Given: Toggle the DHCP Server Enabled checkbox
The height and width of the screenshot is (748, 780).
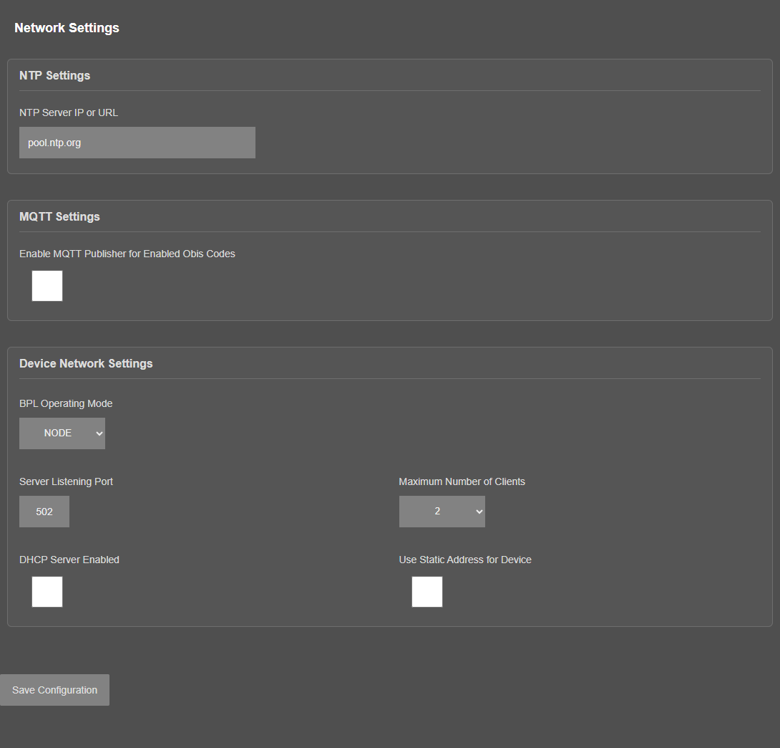Looking at the screenshot, I should pyautogui.click(x=47, y=592).
